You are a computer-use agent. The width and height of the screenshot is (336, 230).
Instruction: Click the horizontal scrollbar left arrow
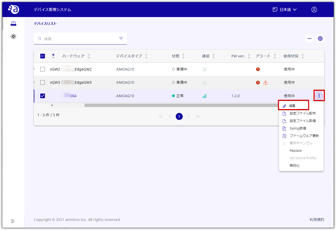point(52,105)
